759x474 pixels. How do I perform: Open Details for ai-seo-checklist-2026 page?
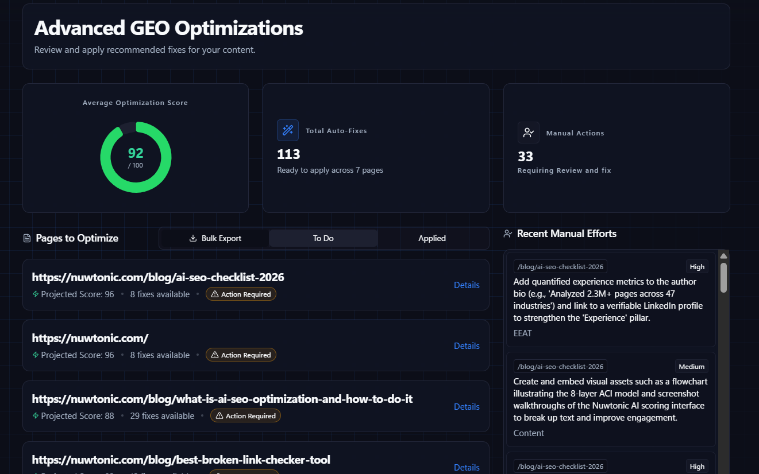click(467, 285)
